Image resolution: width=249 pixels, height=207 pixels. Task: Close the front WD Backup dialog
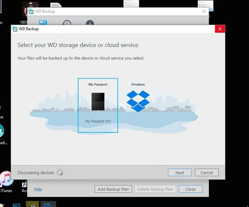[x=220, y=29]
